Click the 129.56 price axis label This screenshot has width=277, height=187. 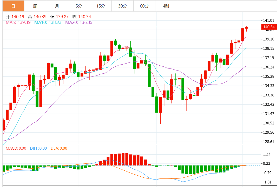click(268, 132)
